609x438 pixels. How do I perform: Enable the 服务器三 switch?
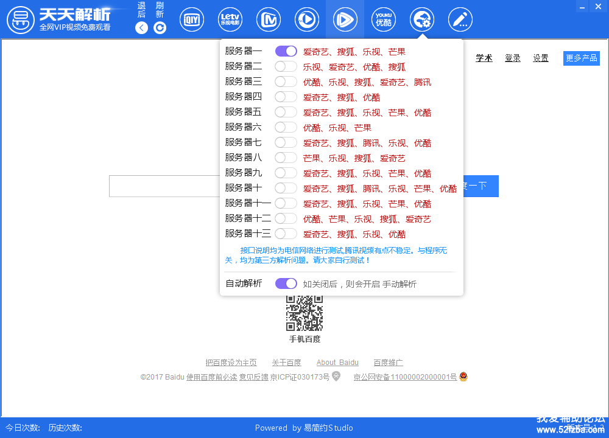[x=286, y=82]
